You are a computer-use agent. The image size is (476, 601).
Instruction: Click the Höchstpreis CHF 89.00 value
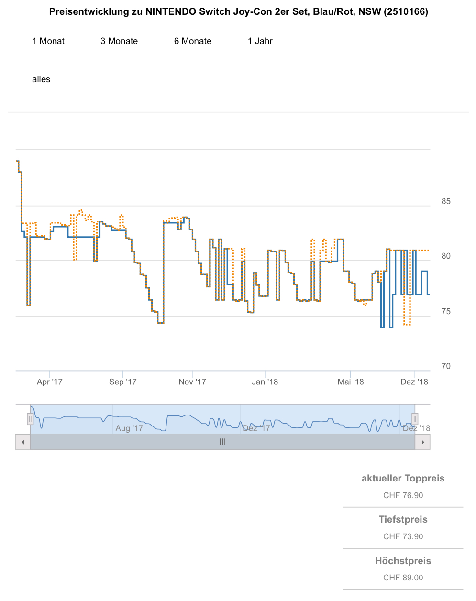click(x=403, y=578)
